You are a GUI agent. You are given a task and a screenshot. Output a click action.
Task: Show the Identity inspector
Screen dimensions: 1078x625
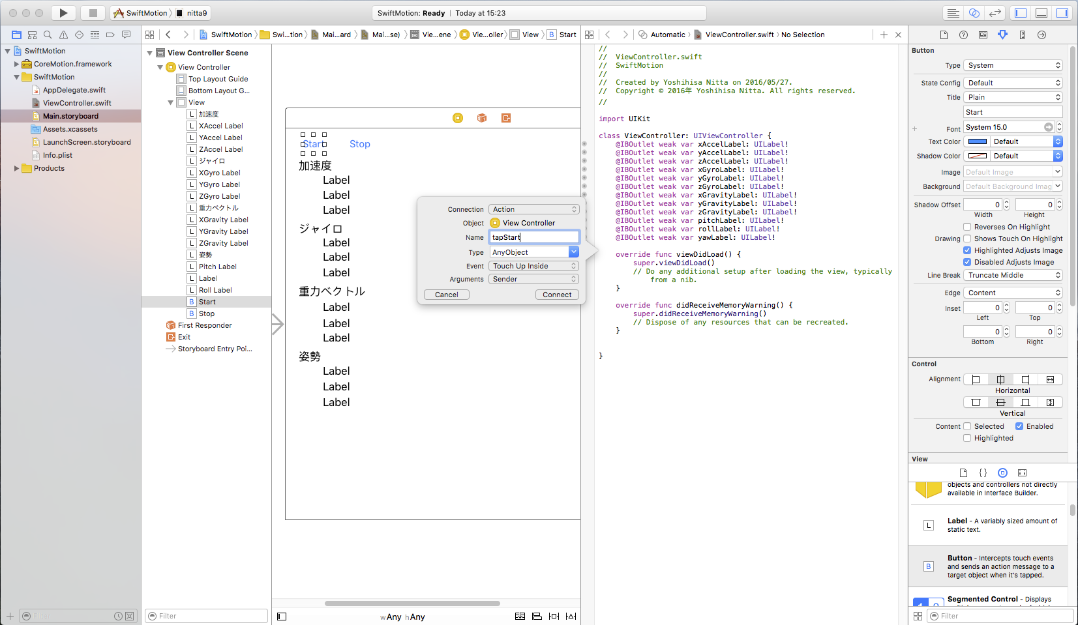tap(983, 35)
